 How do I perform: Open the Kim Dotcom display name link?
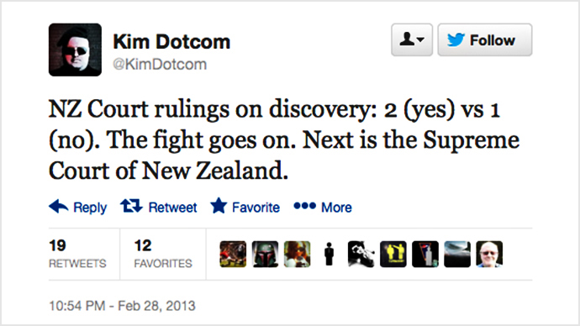pos(171,41)
